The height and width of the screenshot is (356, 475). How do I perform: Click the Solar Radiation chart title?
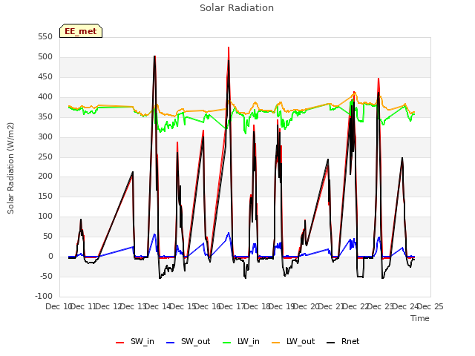click(237, 8)
